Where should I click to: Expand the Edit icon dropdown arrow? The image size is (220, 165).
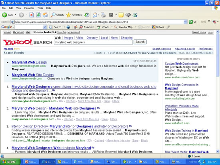[116, 15]
